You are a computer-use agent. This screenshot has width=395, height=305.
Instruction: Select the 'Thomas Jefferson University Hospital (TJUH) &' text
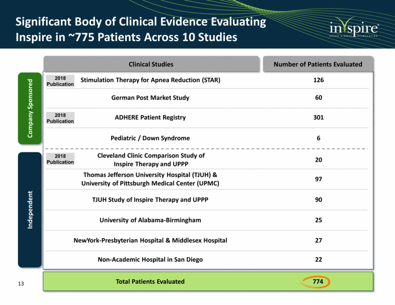(150, 175)
